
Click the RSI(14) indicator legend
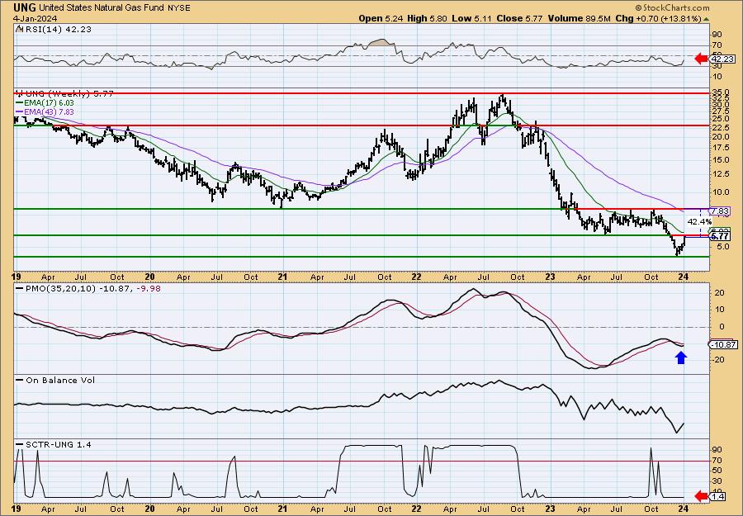(x=54, y=29)
